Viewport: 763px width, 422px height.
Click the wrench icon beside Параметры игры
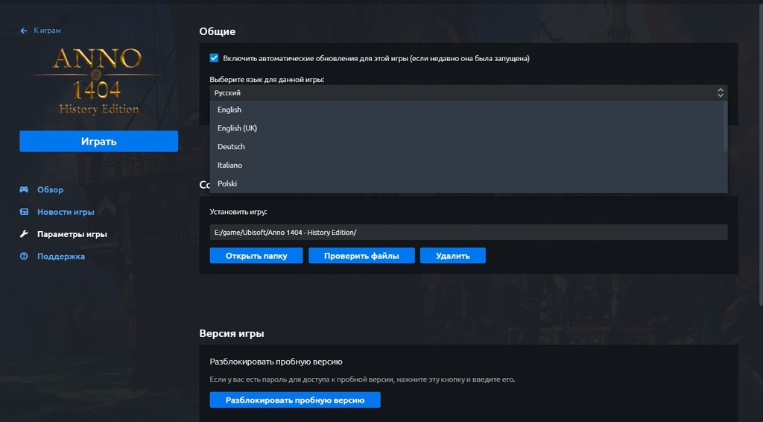coord(24,234)
